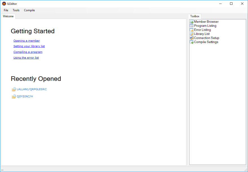Screen dimensions: 248x172
Task: Open the 'Compiling a program' help link
Action: [28, 52]
